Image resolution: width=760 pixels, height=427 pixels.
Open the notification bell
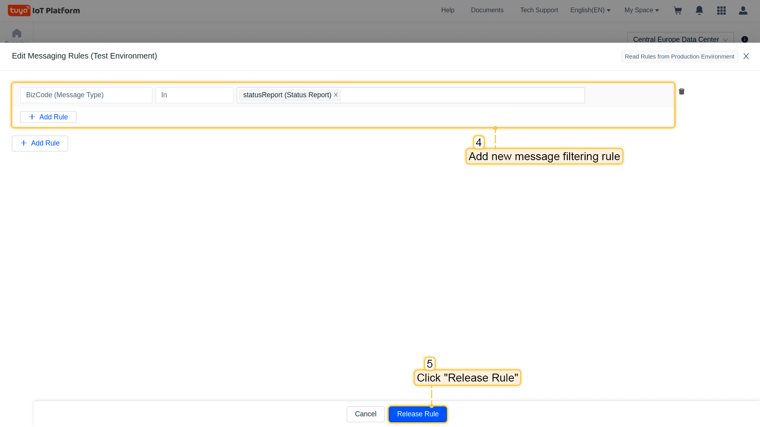[699, 11]
